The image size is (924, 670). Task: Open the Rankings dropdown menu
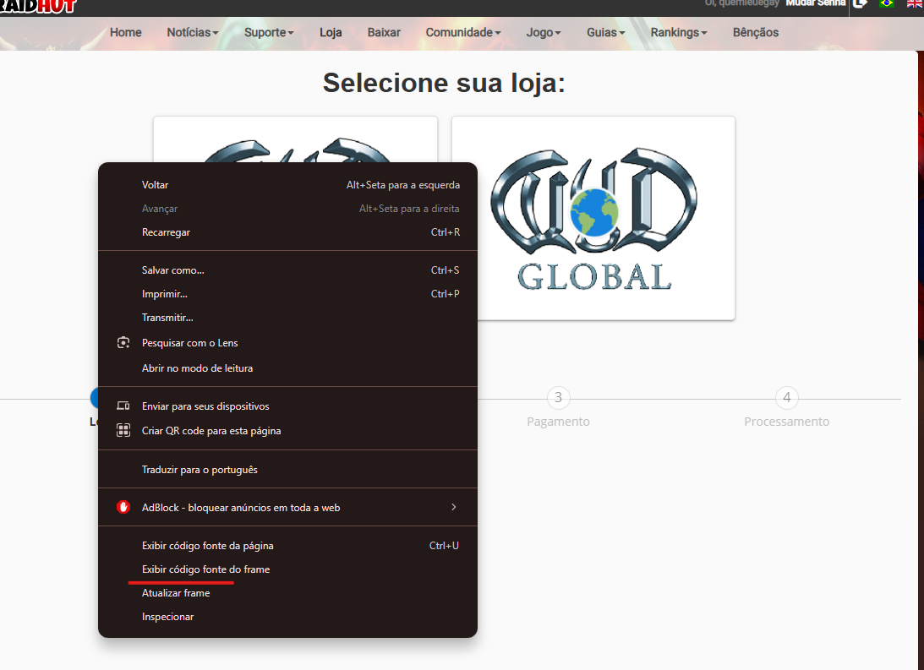point(678,32)
